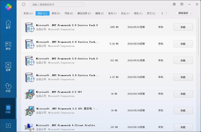Viewport: 201px width, 132px height.
Task: Select title .NET Framework 4 Client Profile
Action: (65, 125)
